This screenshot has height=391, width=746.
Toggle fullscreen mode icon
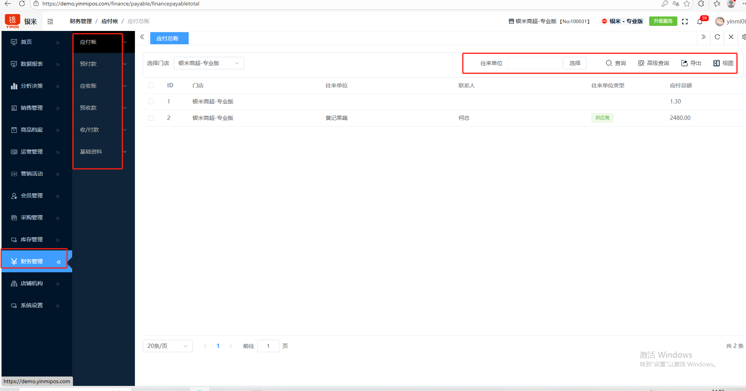pyautogui.click(x=685, y=22)
